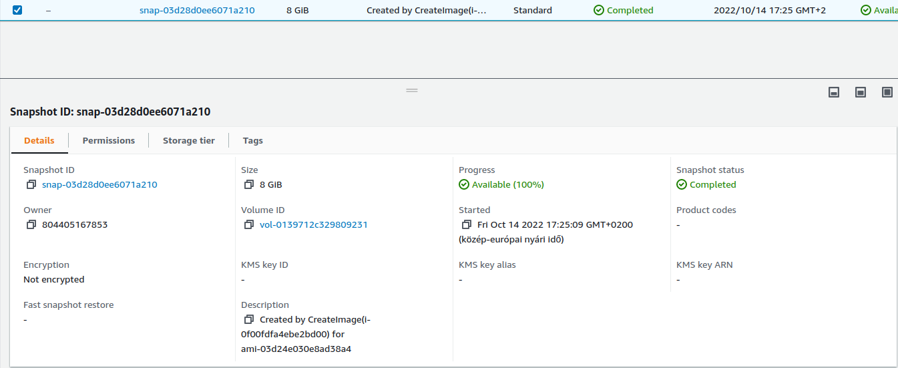This screenshot has height=368, width=898.
Task: Open the Tags tab
Action: click(x=252, y=141)
